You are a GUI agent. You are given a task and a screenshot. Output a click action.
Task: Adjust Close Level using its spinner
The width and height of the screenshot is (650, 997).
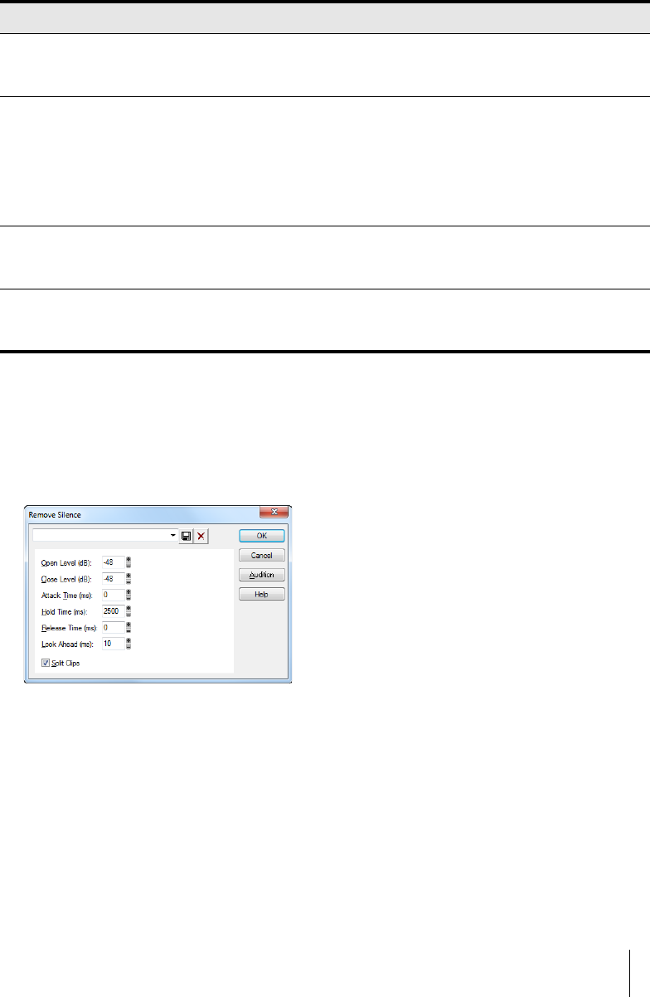(x=129, y=578)
